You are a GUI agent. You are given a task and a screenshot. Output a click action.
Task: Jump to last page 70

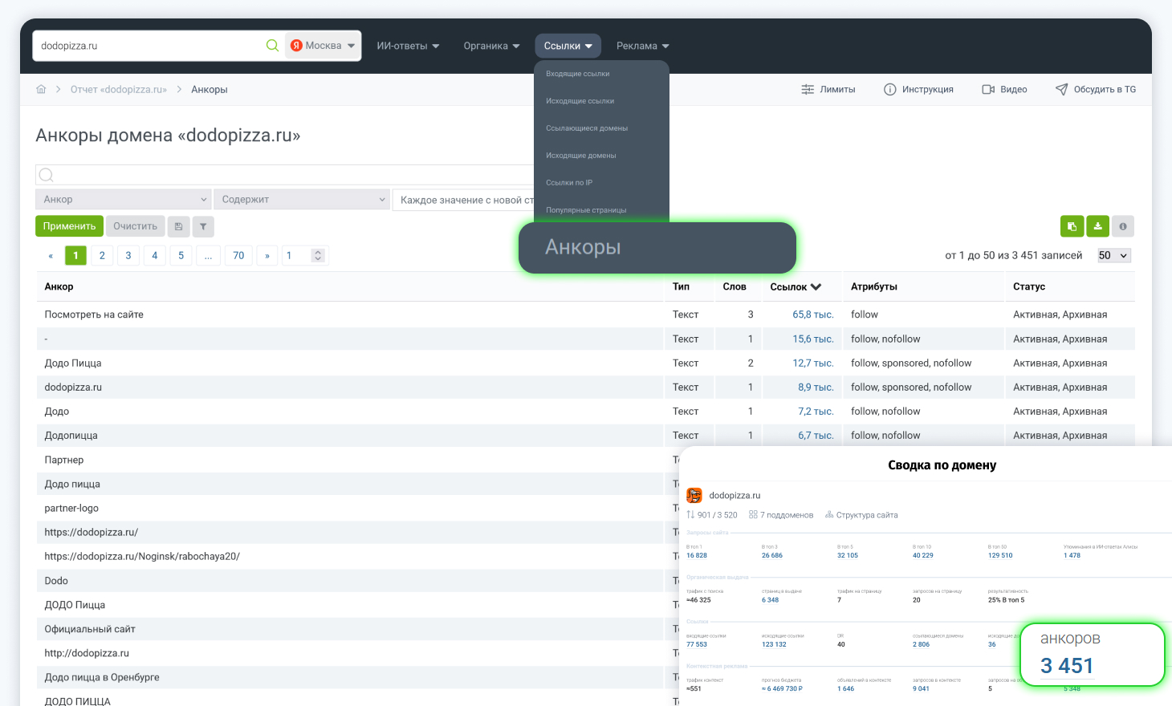click(x=238, y=256)
